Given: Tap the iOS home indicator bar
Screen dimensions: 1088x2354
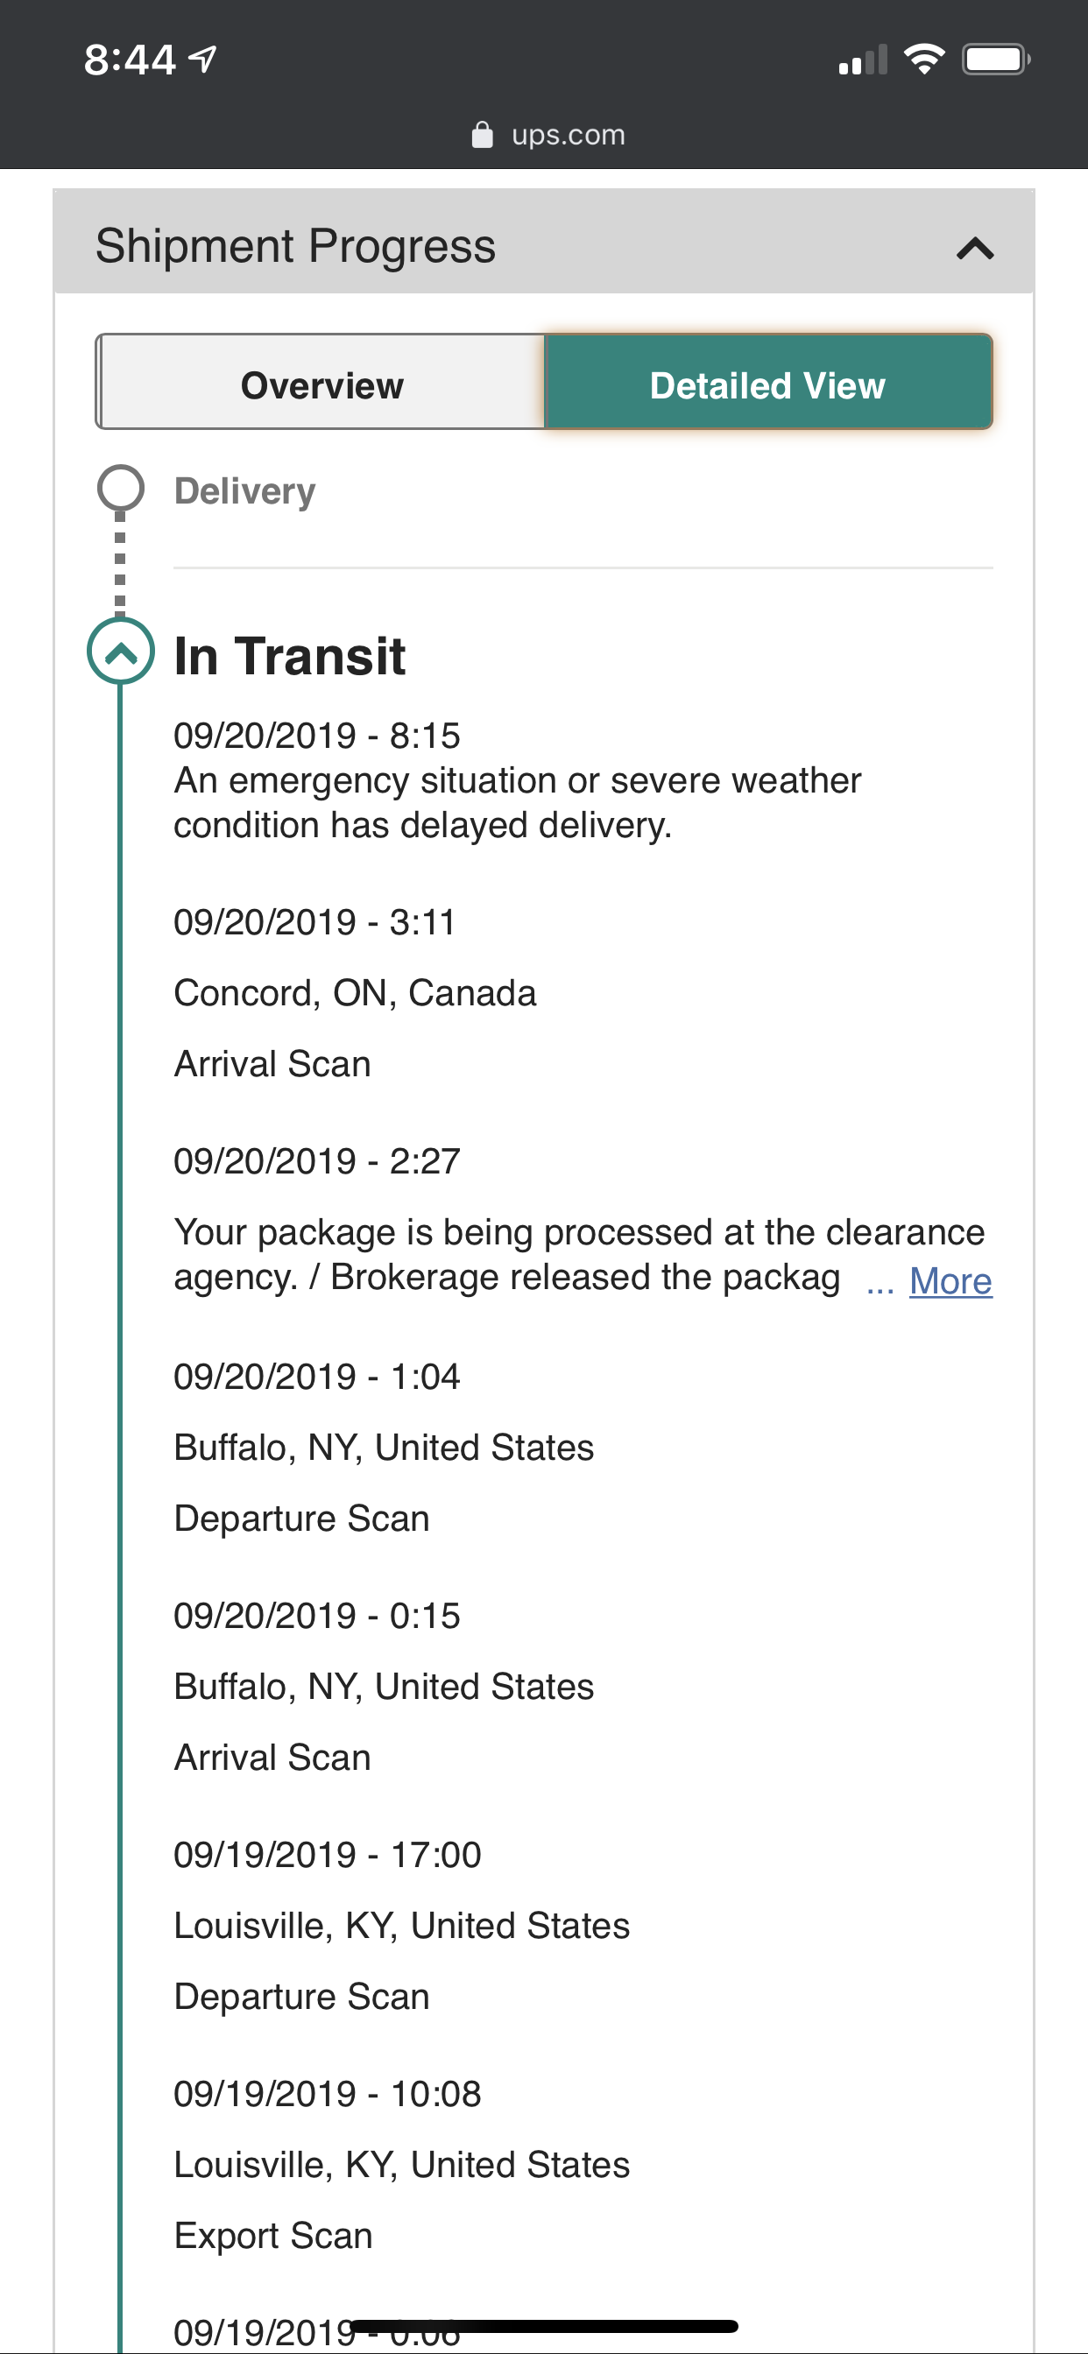Looking at the screenshot, I should tap(544, 2326).
